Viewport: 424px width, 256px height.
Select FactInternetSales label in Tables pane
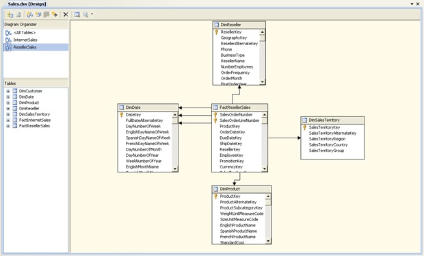tap(35, 120)
